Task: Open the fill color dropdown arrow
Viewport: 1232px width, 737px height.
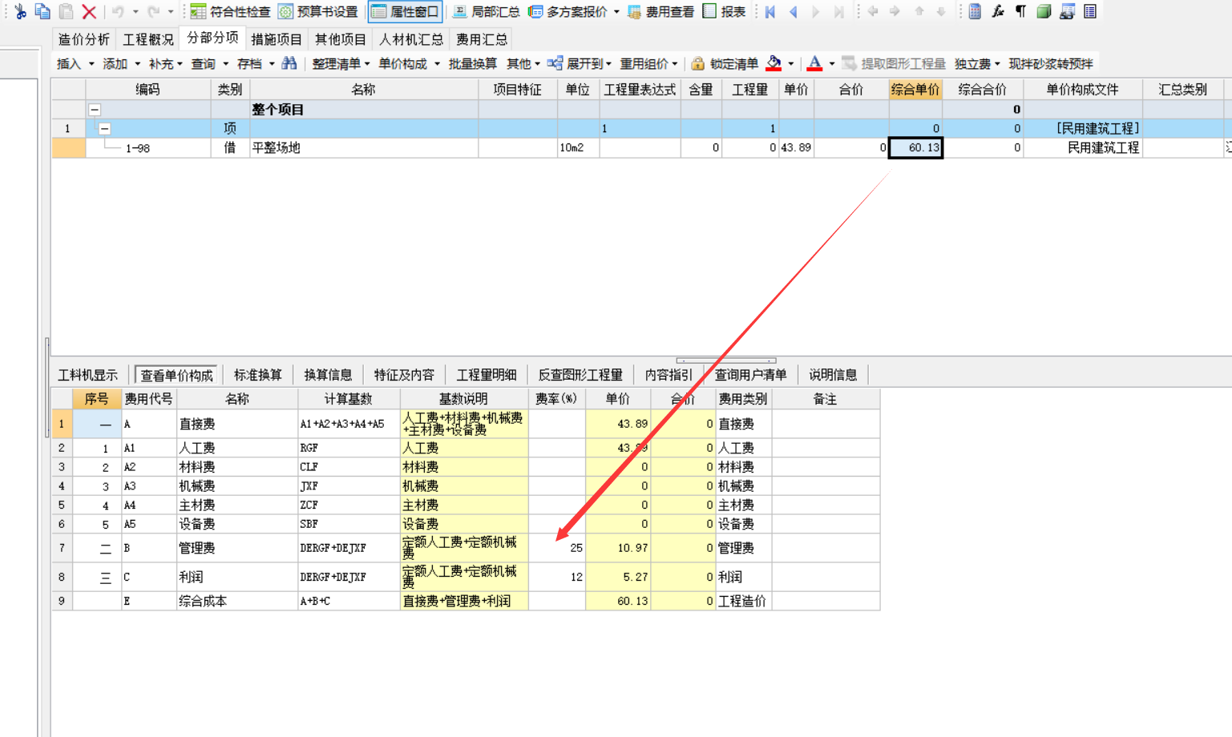Action: click(x=791, y=63)
